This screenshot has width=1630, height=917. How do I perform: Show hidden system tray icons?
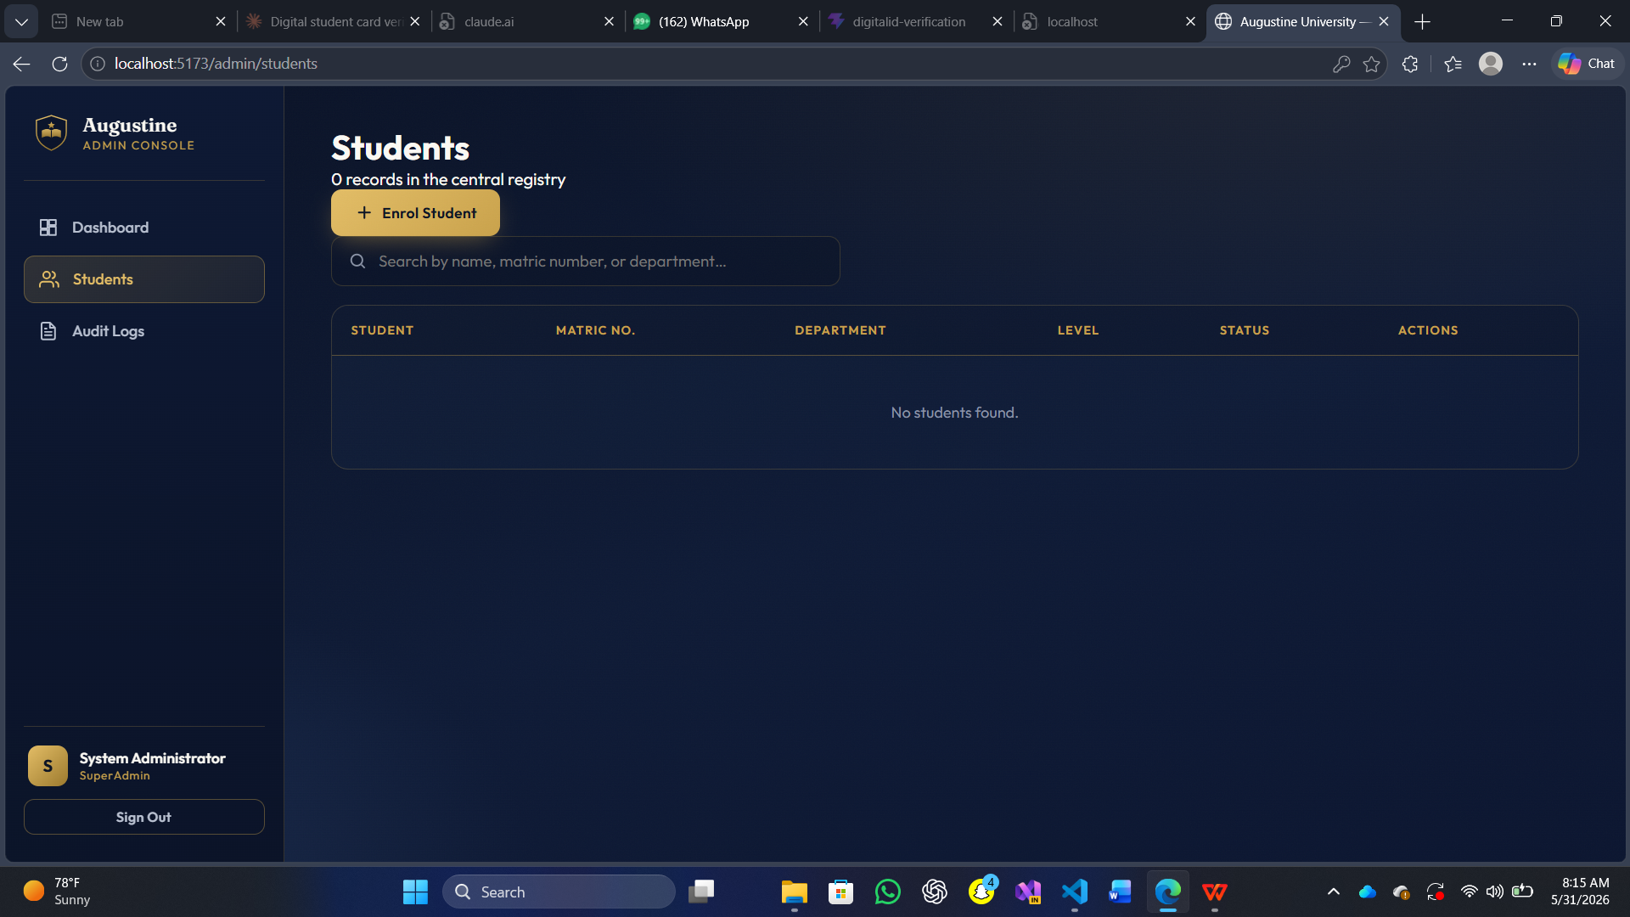(1333, 892)
